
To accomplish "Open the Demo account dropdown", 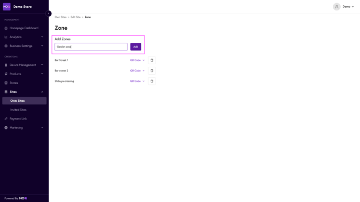I will pyautogui.click(x=348, y=7).
